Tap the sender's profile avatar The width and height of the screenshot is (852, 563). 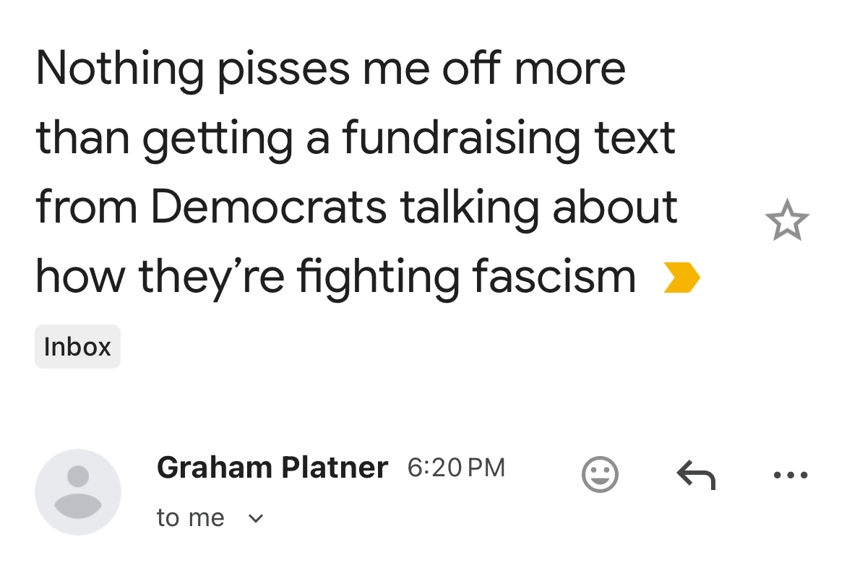pyautogui.click(x=78, y=492)
